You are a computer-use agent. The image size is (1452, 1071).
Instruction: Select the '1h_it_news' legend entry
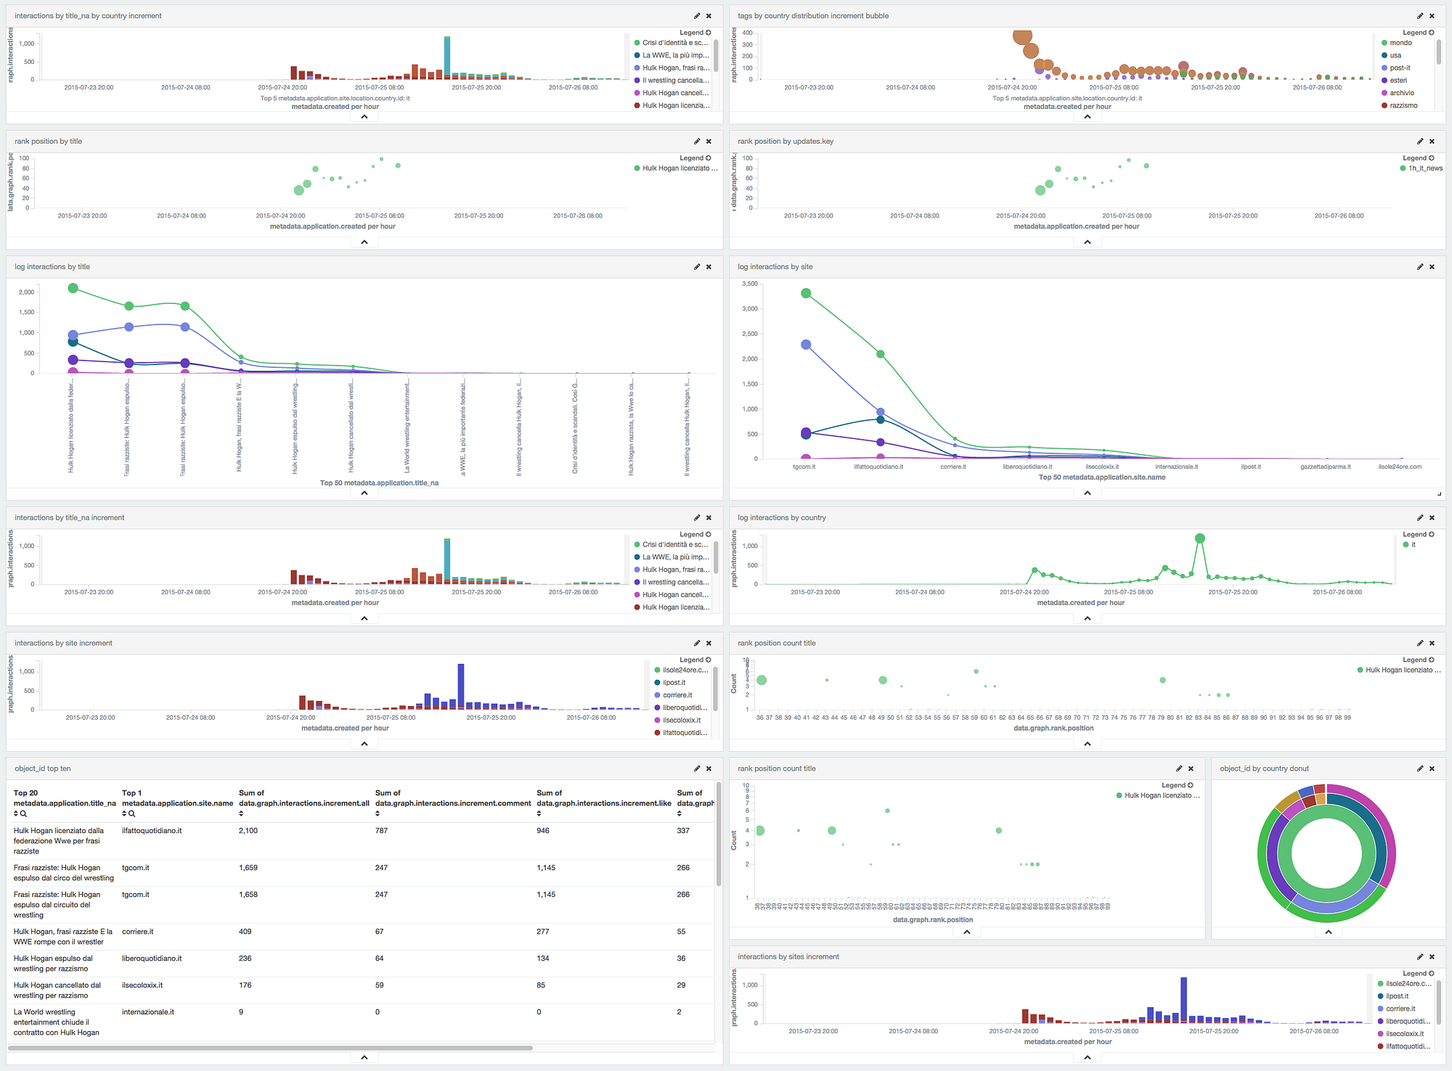1422,168
